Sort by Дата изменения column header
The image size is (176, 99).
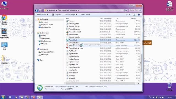pos(106,18)
